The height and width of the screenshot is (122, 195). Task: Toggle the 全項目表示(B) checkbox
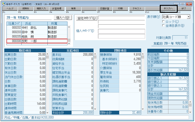click(x=163, y=25)
